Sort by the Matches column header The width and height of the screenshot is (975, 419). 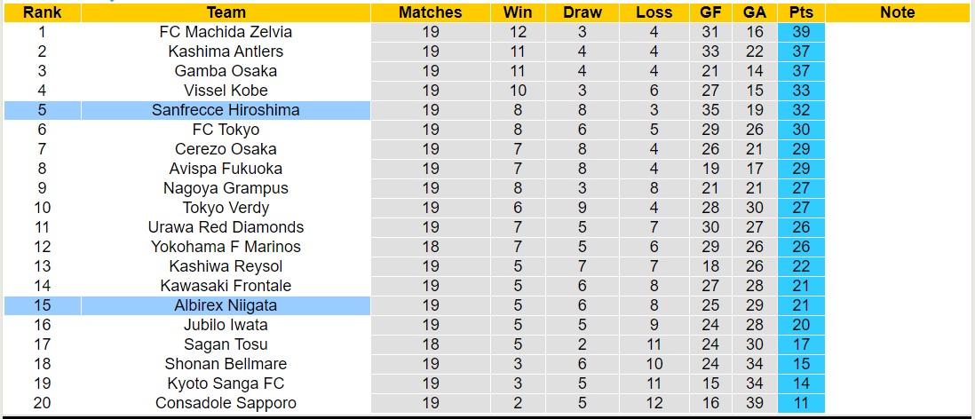[x=431, y=12]
